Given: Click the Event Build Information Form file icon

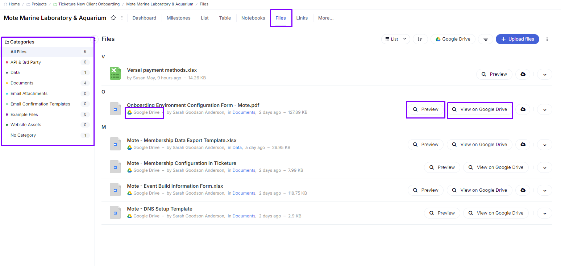Looking at the screenshot, I should pos(115,190).
